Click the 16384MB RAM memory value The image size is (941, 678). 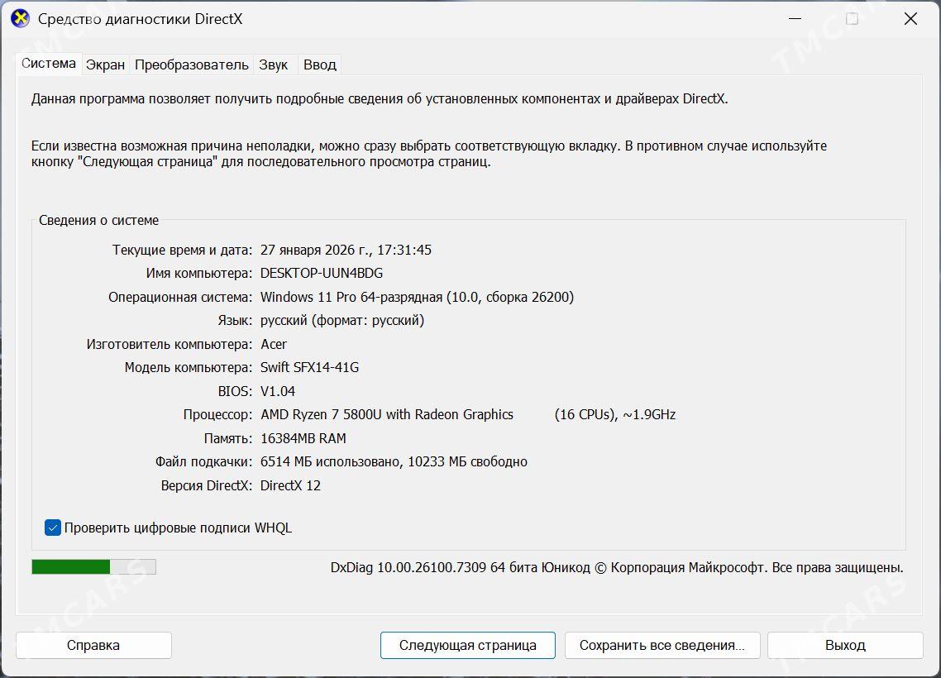[x=303, y=438]
